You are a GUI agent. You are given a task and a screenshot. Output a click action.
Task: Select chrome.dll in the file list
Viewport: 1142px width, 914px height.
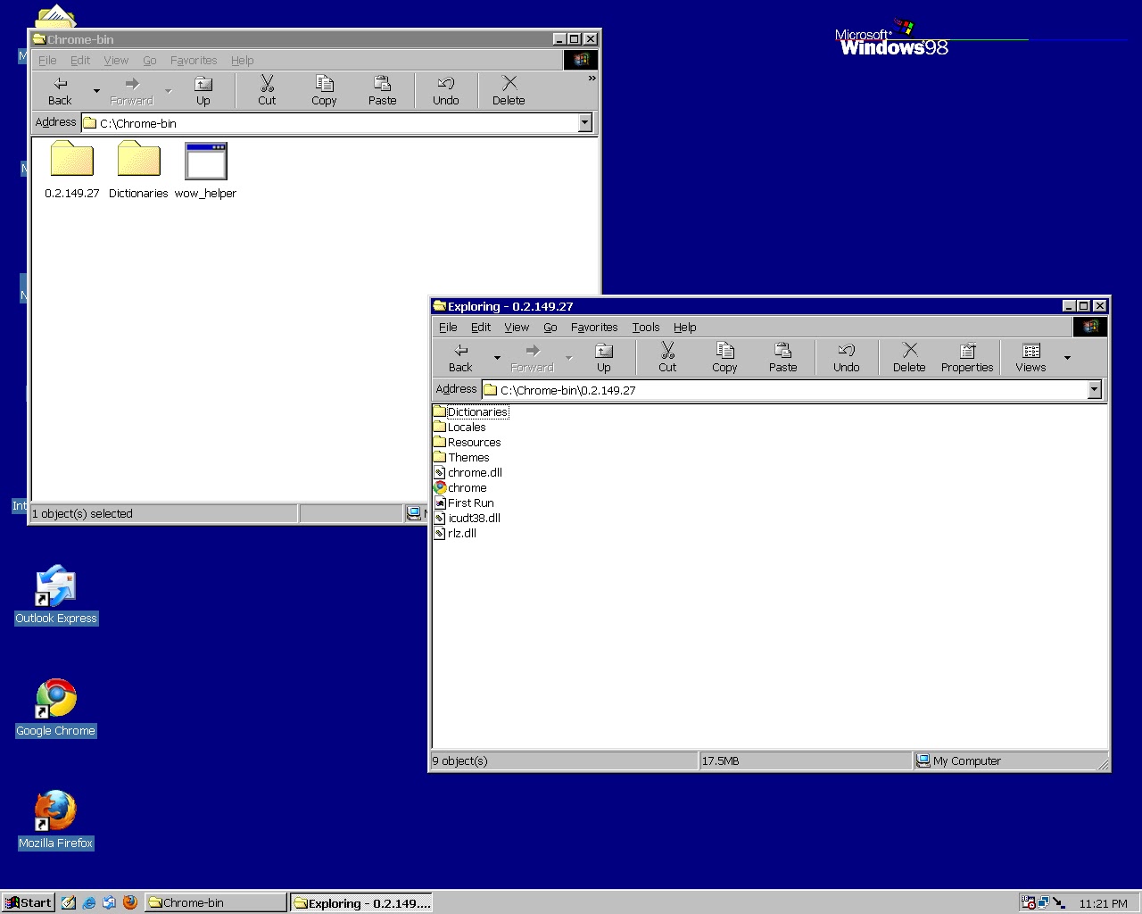point(468,473)
